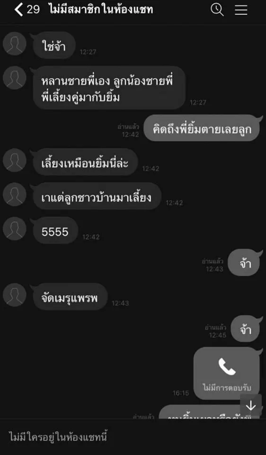This screenshot has width=266, height=455.
Task: Tap the chat title 'ไม่มีสมาชิกในห้องแชท'
Action: tap(101, 10)
